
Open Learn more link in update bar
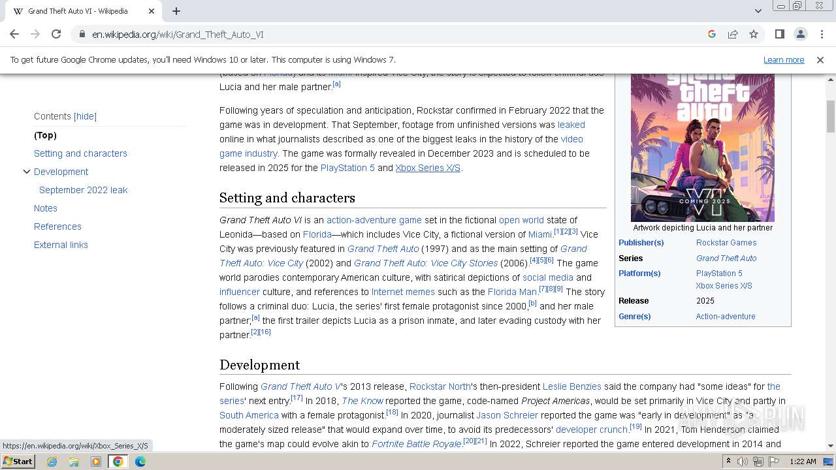(x=784, y=59)
